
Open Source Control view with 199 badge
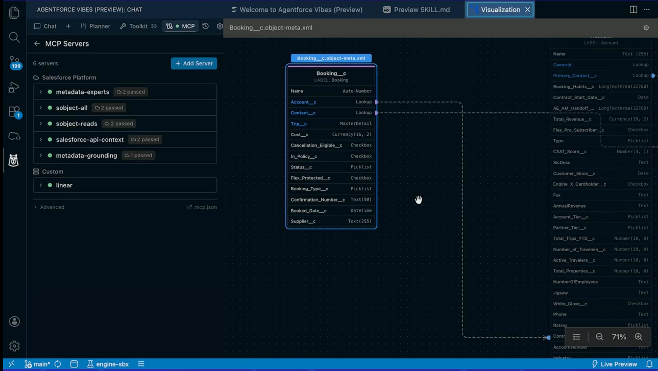14,62
